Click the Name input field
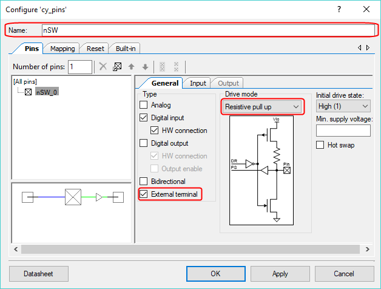This screenshot has width=381, height=289. tap(206, 30)
